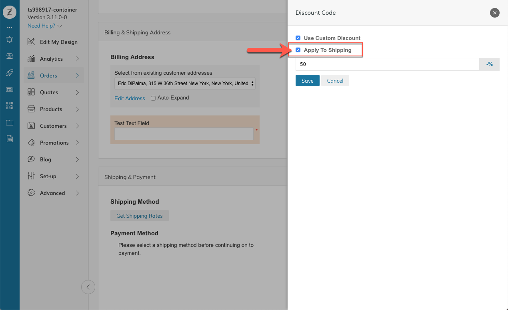This screenshot has width=508, height=310.
Task: Cancel the discount code changes
Action: pyautogui.click(x=335, y=81)
